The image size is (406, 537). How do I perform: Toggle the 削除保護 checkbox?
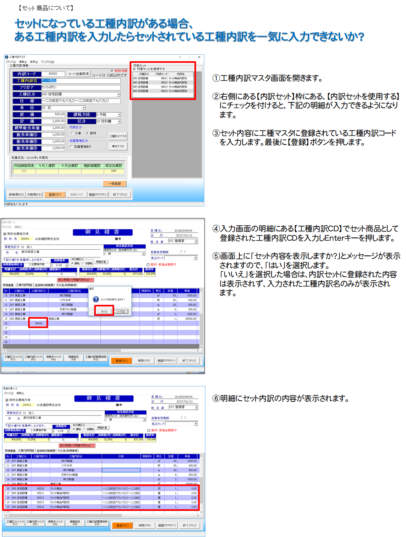click(x=112, y=71)
